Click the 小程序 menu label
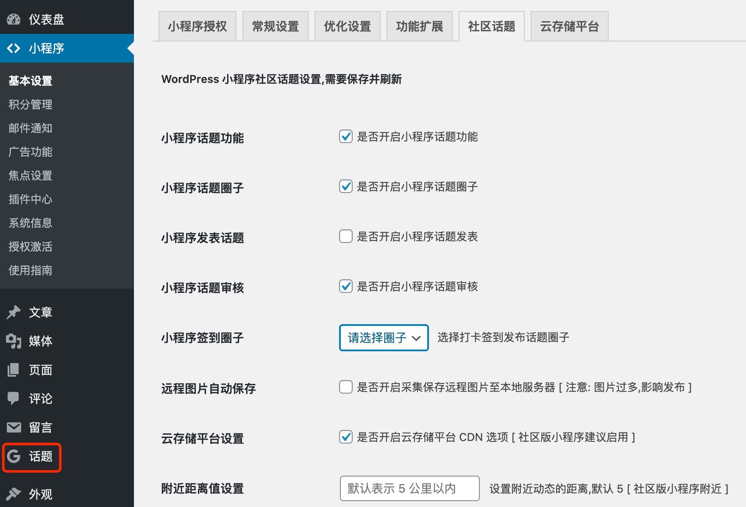The image size is (746, 507). (47, 48)
